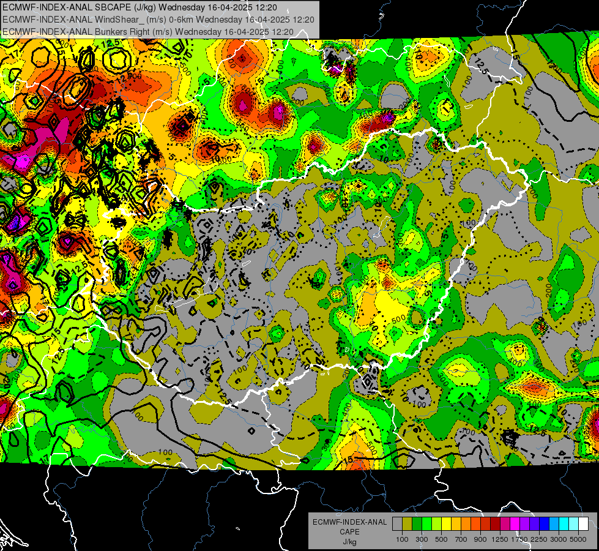Click the legend value 900

pos(480,539)
